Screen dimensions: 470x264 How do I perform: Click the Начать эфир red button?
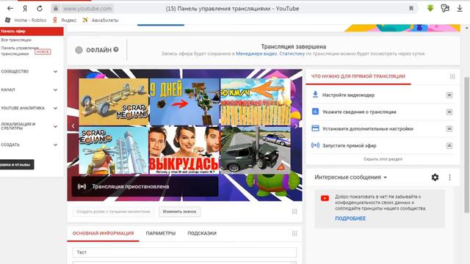[32, 31]
